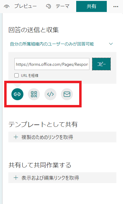Click the plus icon beside 複製のためのリンクを取得
123x204 pixels.
click(16, 137)
